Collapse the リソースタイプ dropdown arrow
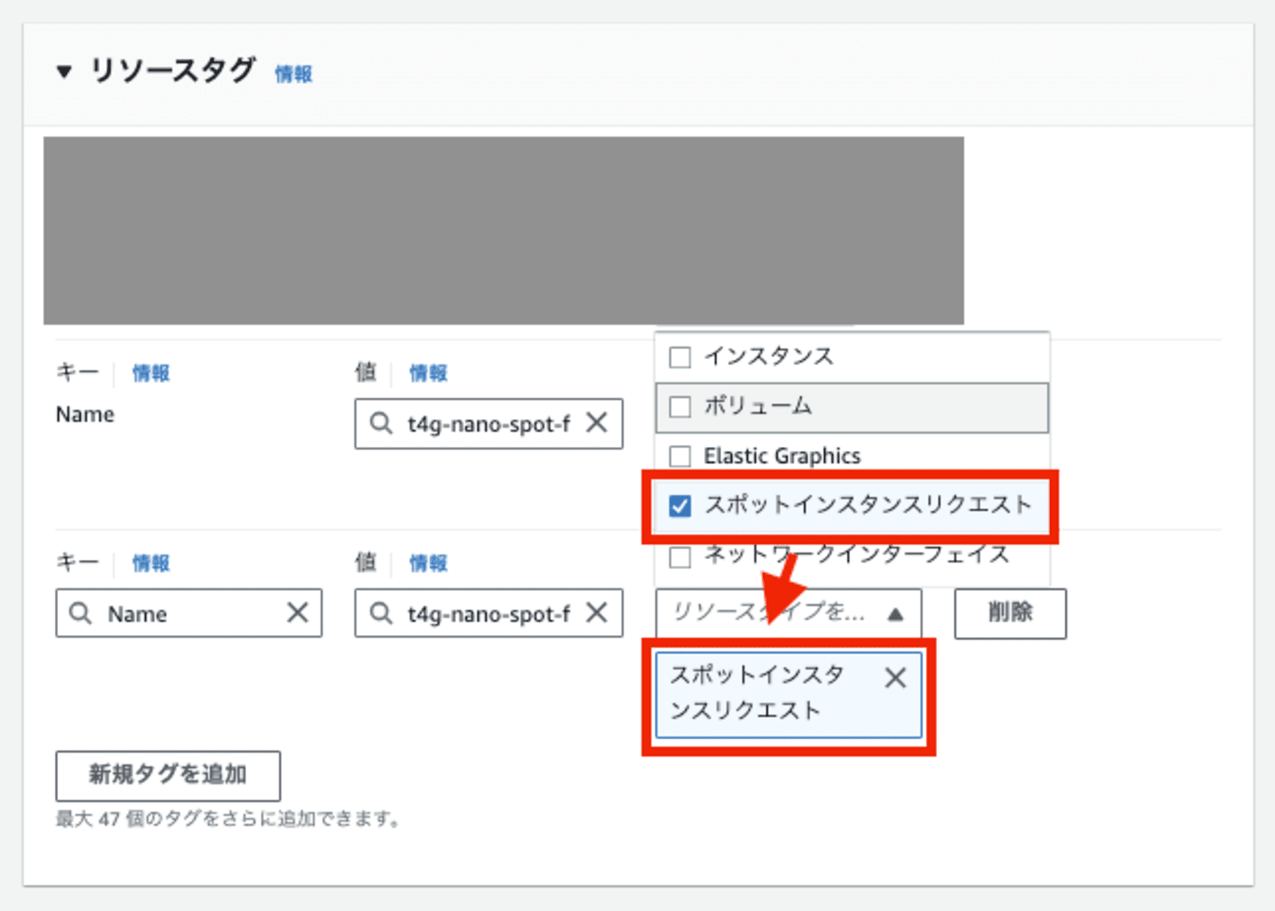 point(895,614)
